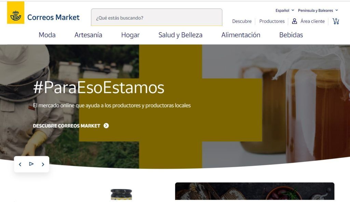
Task: Click the user profile icon
Action: (x=294, y=21)
